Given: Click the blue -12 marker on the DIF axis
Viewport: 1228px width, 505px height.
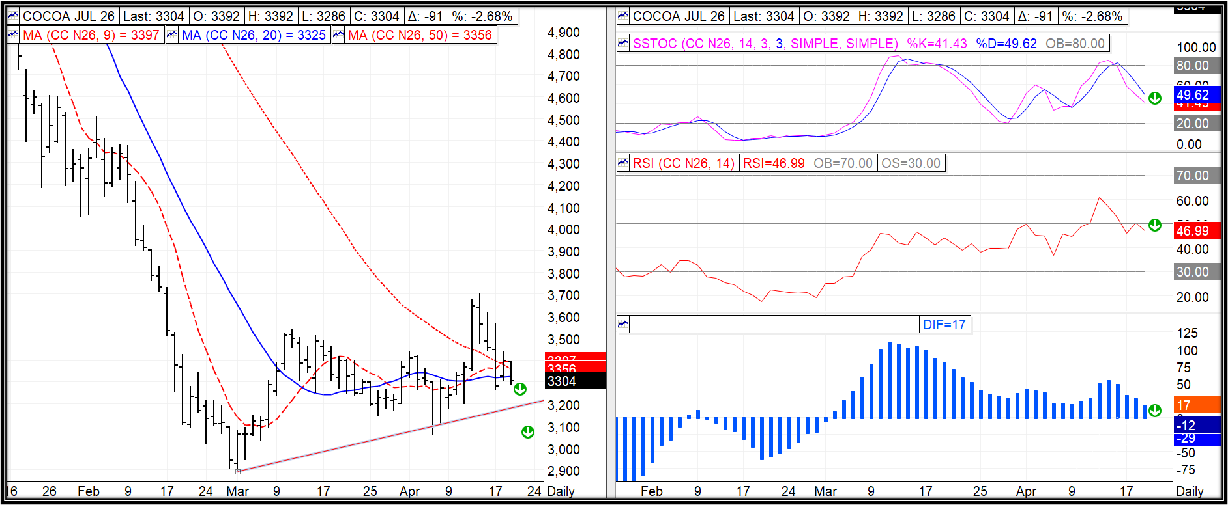Looking at the screenshot, I should pyautogui.click(x=1198, y=425).
